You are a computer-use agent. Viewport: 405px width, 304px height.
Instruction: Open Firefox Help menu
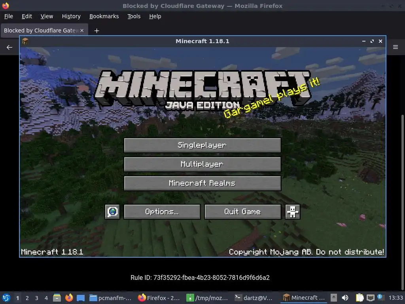[155, 16]
